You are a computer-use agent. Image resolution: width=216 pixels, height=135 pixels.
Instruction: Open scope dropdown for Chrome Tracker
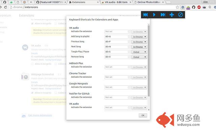pyautogui.click(x=139, y=77)
